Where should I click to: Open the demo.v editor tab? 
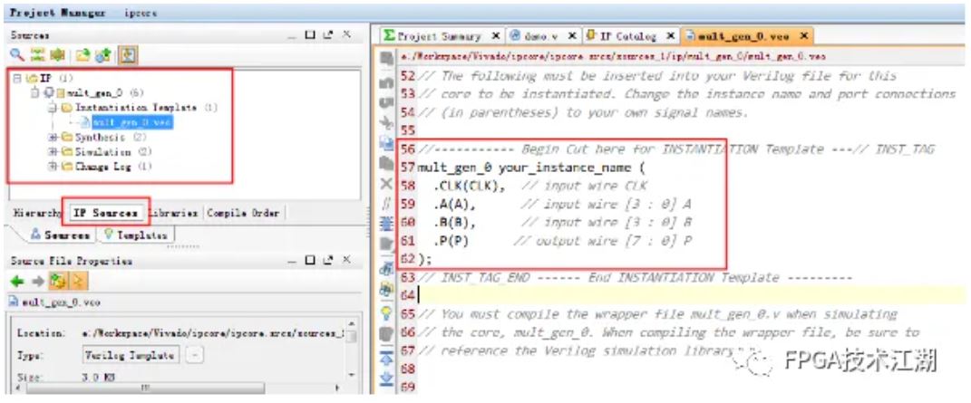click(543, 36)
